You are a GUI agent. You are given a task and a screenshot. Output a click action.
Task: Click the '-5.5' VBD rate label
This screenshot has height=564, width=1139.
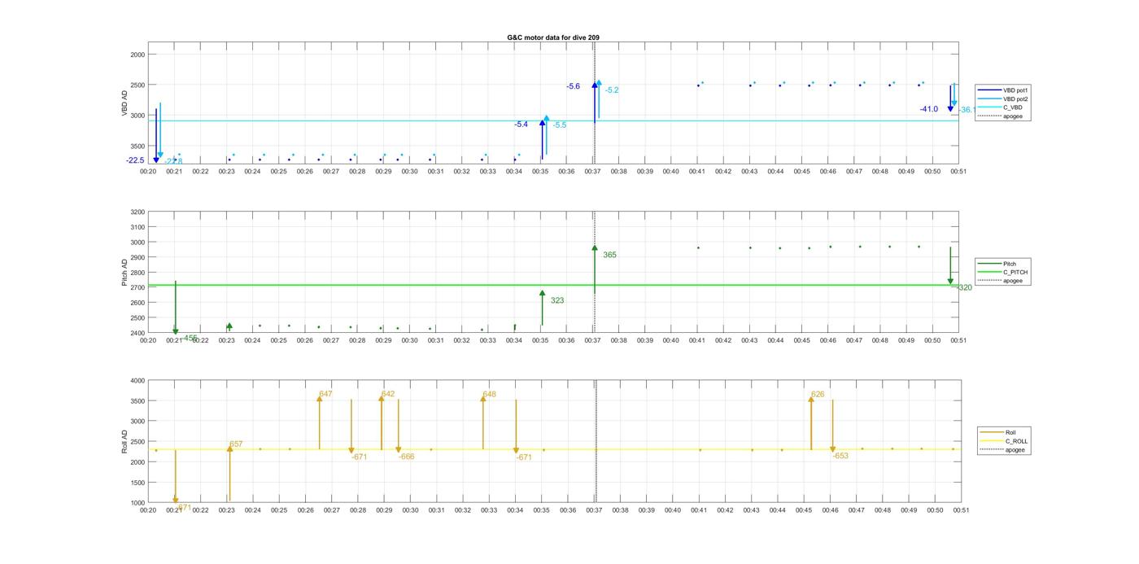coord(560,125)
